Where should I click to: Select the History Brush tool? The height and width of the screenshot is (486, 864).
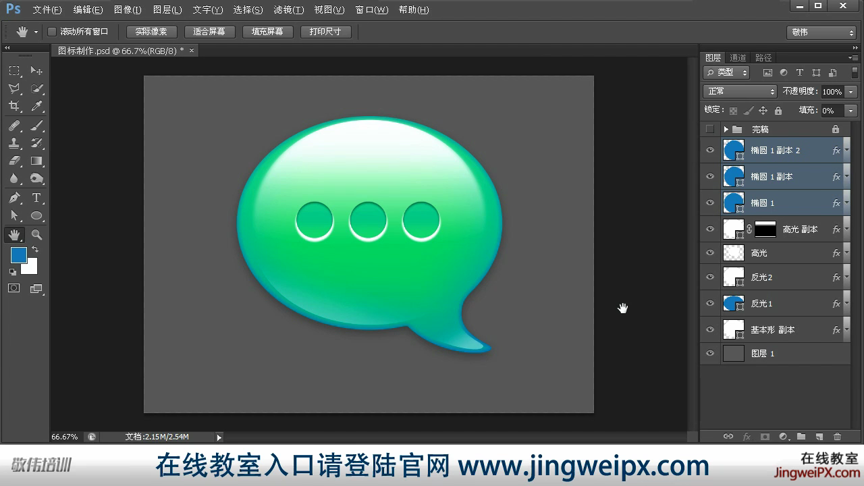(x=36, y=143)
